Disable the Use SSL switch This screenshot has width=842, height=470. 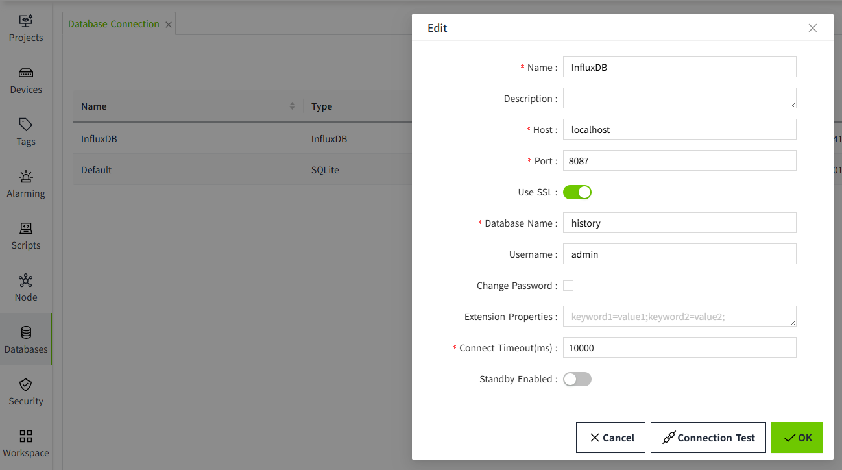tap(577, 192)
